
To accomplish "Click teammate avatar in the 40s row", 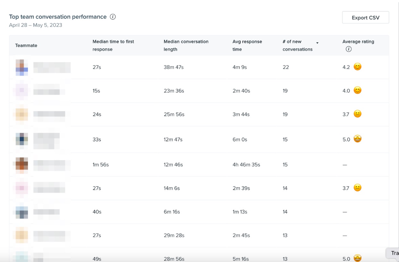I will pyautogui.click(x=22, y=212).
